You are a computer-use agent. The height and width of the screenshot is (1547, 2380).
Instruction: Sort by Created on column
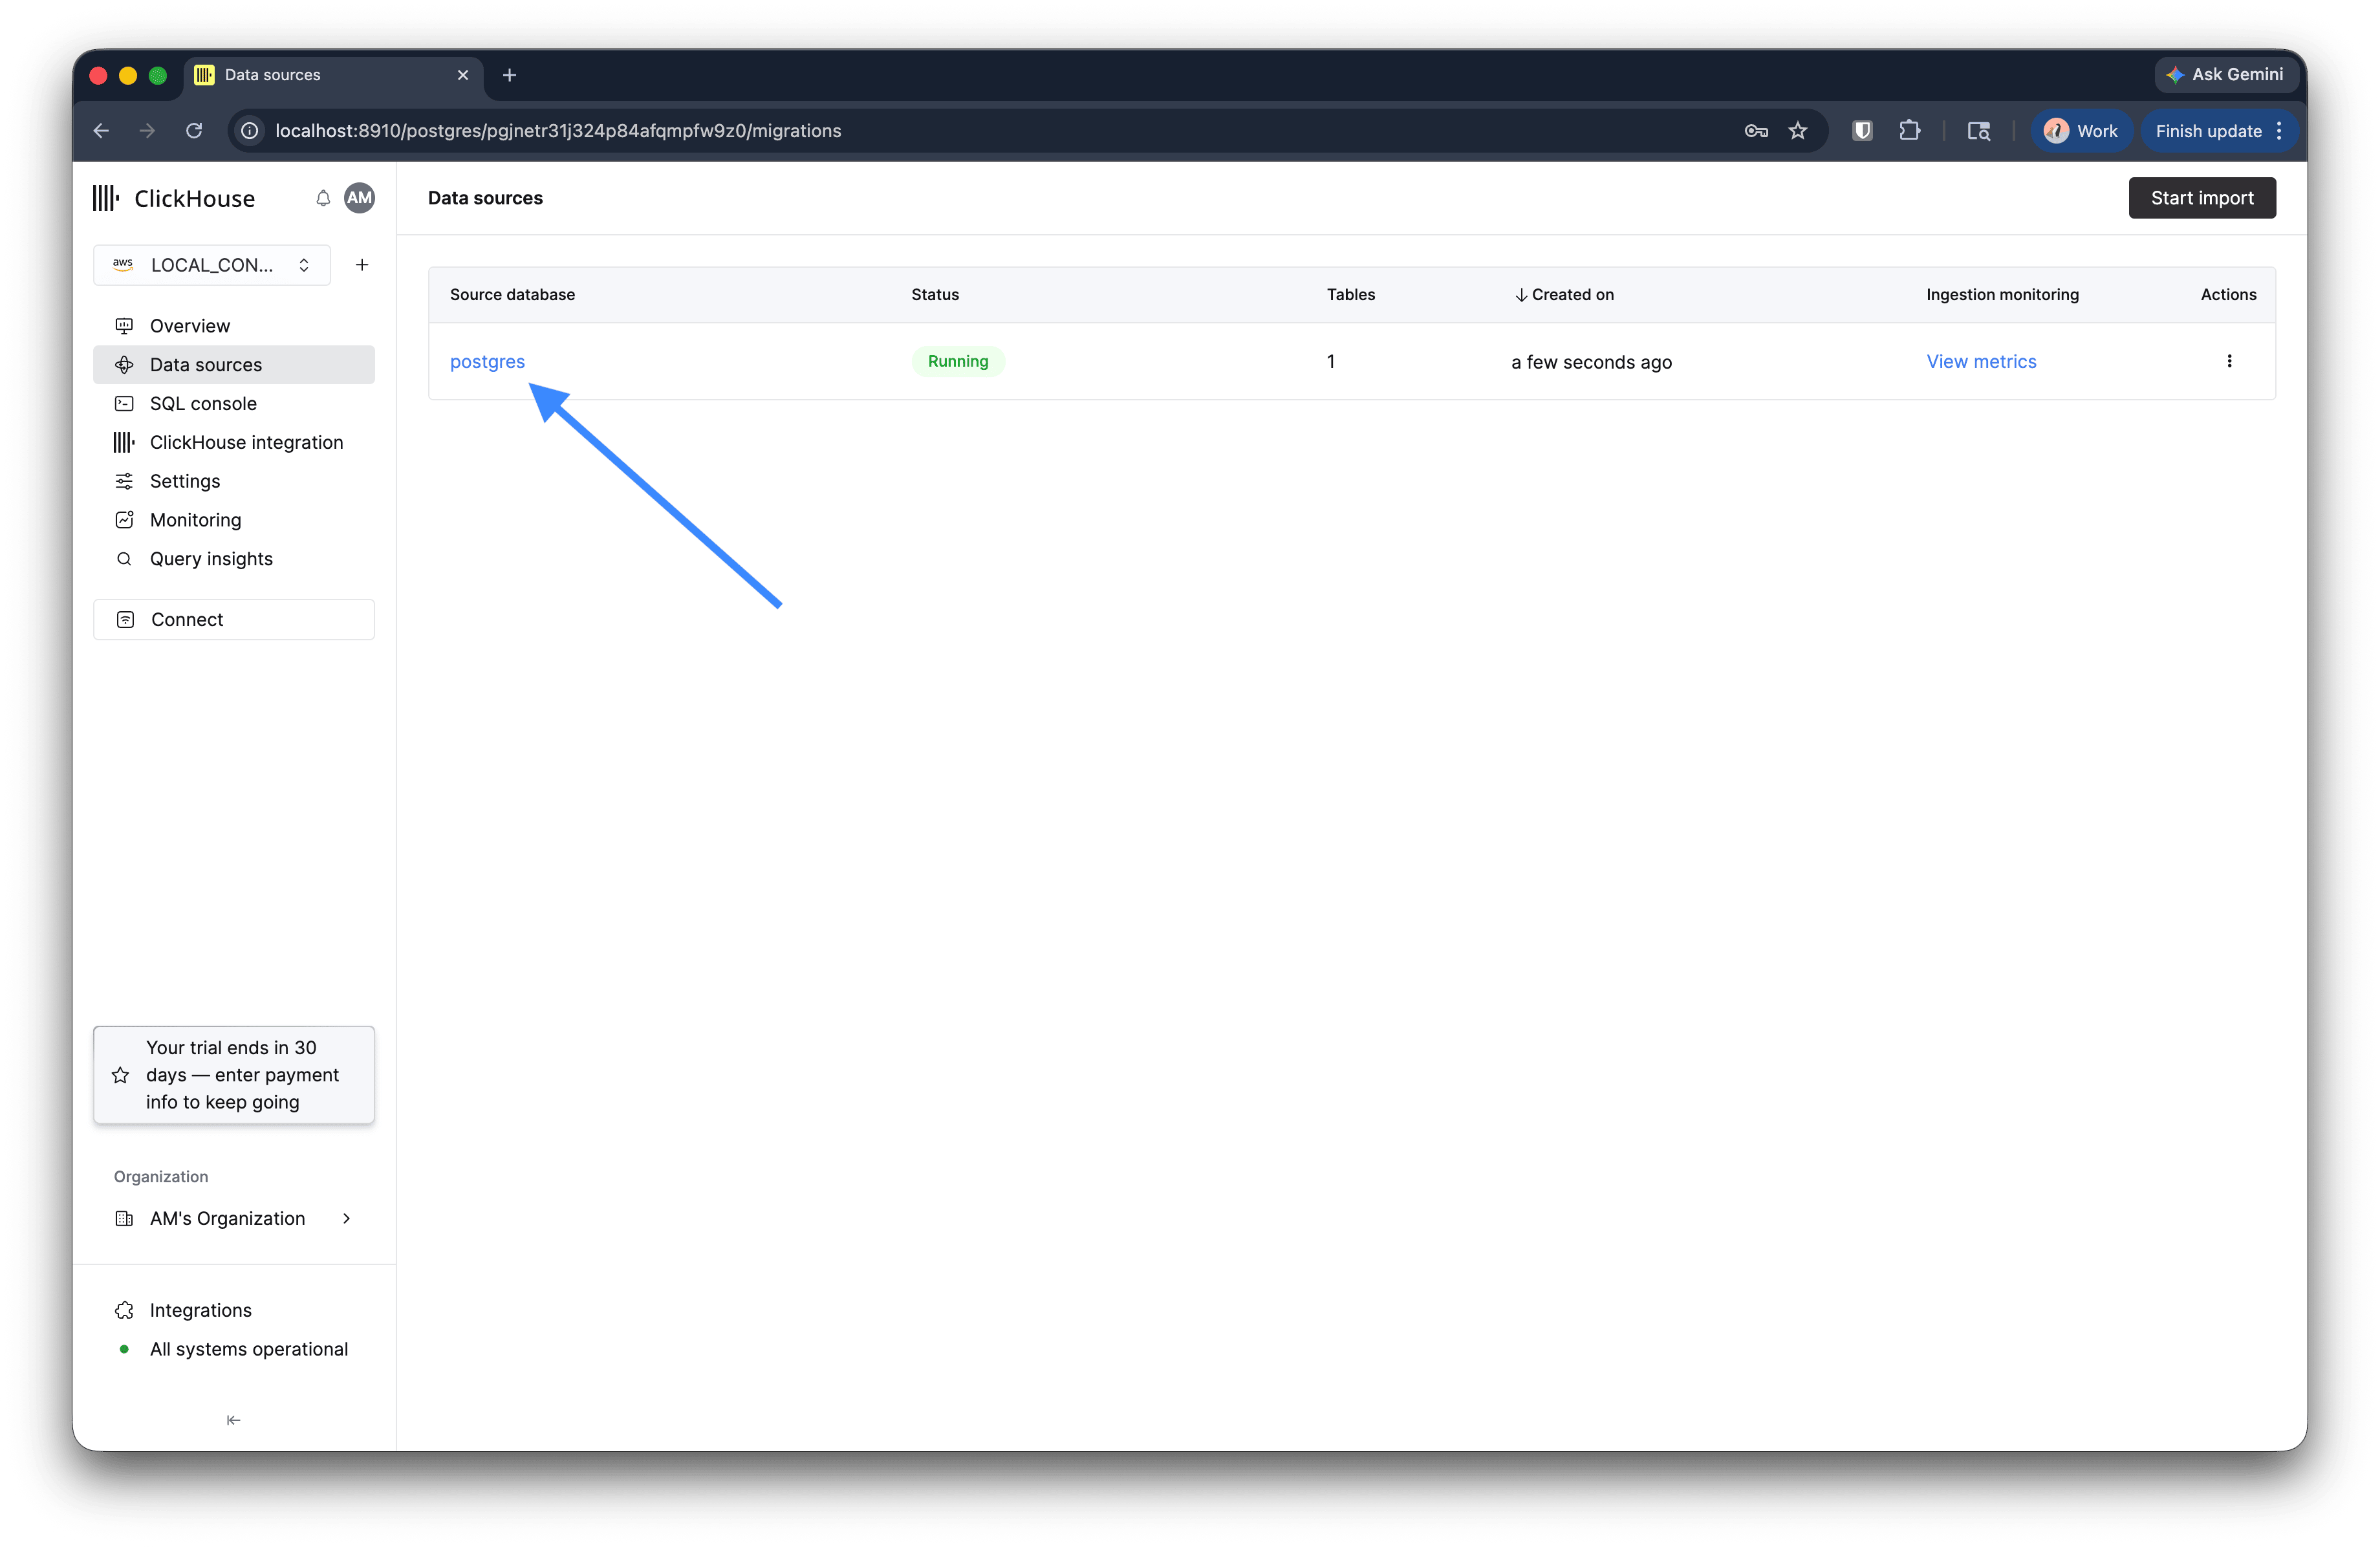(1563, 295)
